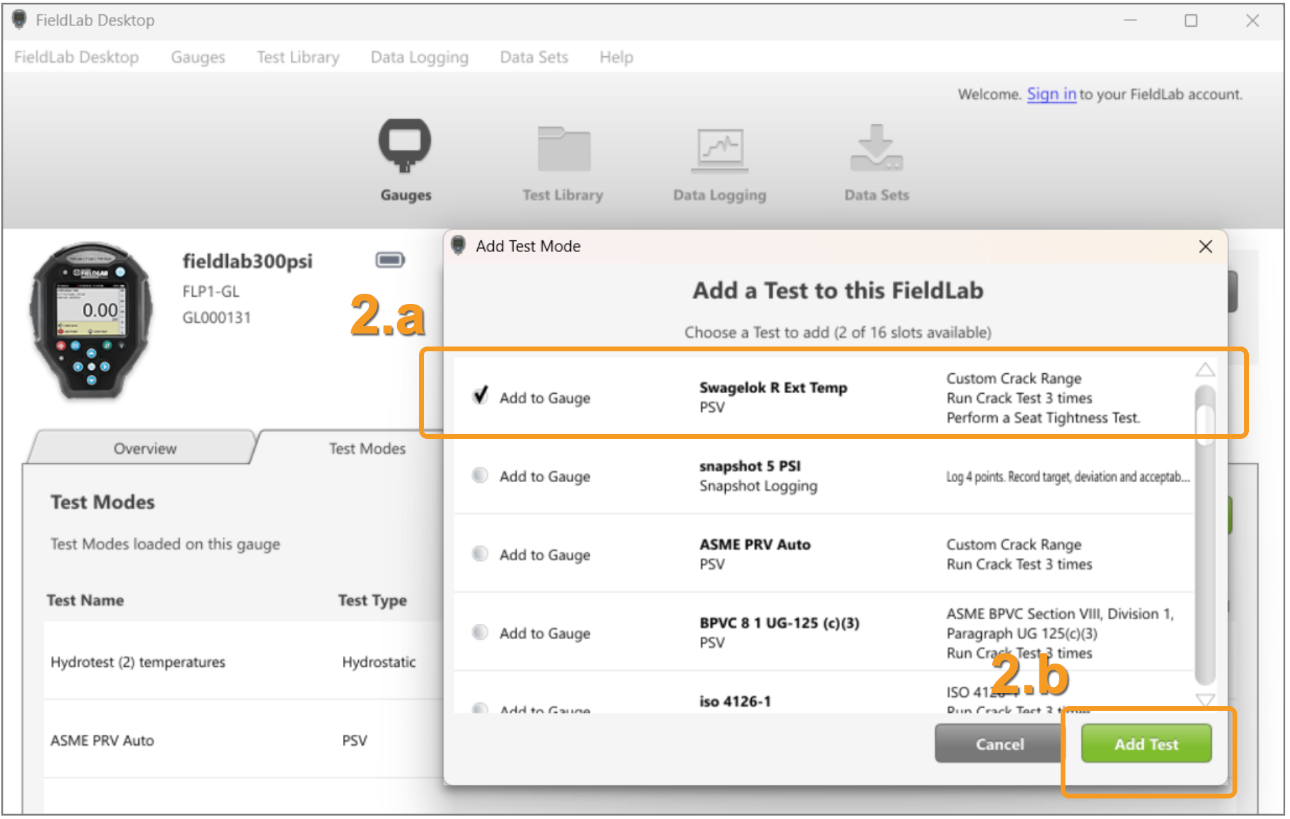Click the iso 4126-1 test name
The width and height of the screenshot is (1290, 819).
point(735,701)
